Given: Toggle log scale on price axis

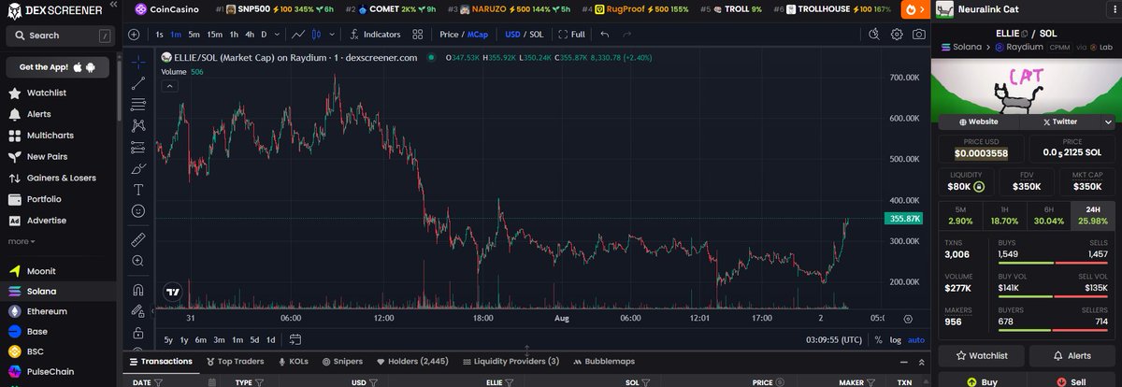Looking at the screenshot, I should point(896,340).
